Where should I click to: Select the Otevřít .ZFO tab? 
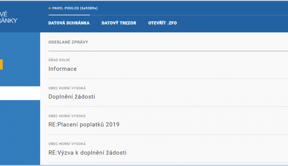(x=162, y=23)
